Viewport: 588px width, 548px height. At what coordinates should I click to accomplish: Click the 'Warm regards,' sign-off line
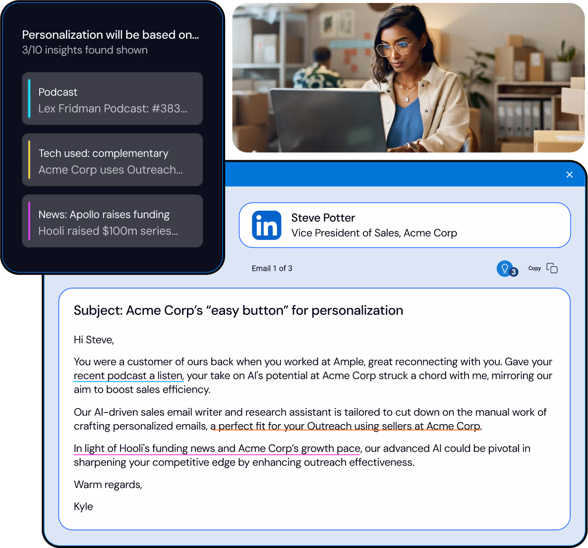coord(108,485)
